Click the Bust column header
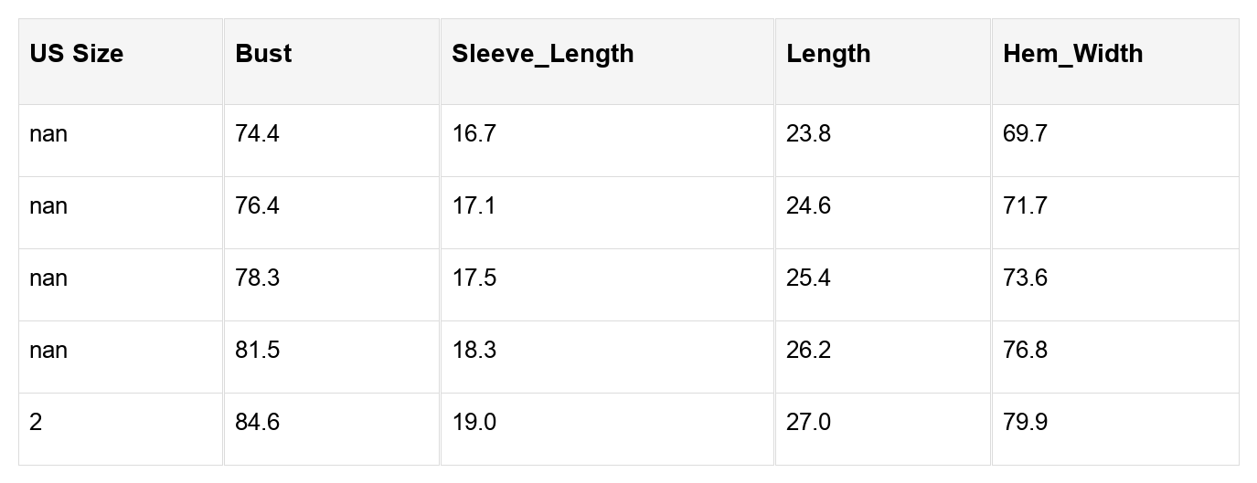This screenshot has width=1257, height=483. 263,54
